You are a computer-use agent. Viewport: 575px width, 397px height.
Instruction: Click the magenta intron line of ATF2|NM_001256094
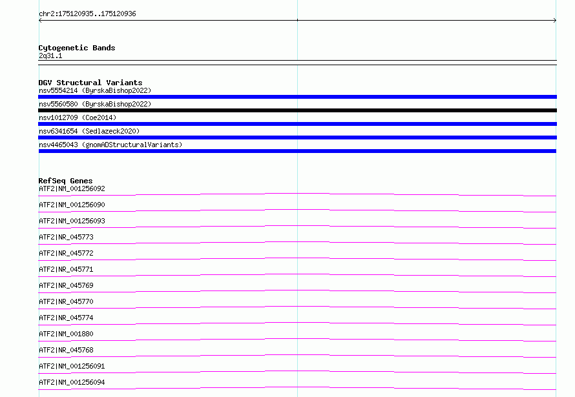pos(297,387)
